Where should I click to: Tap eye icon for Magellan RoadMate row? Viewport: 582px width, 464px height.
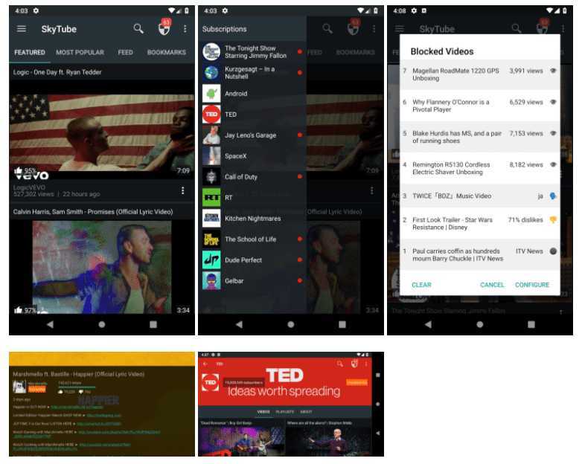(x=553, y=71)
